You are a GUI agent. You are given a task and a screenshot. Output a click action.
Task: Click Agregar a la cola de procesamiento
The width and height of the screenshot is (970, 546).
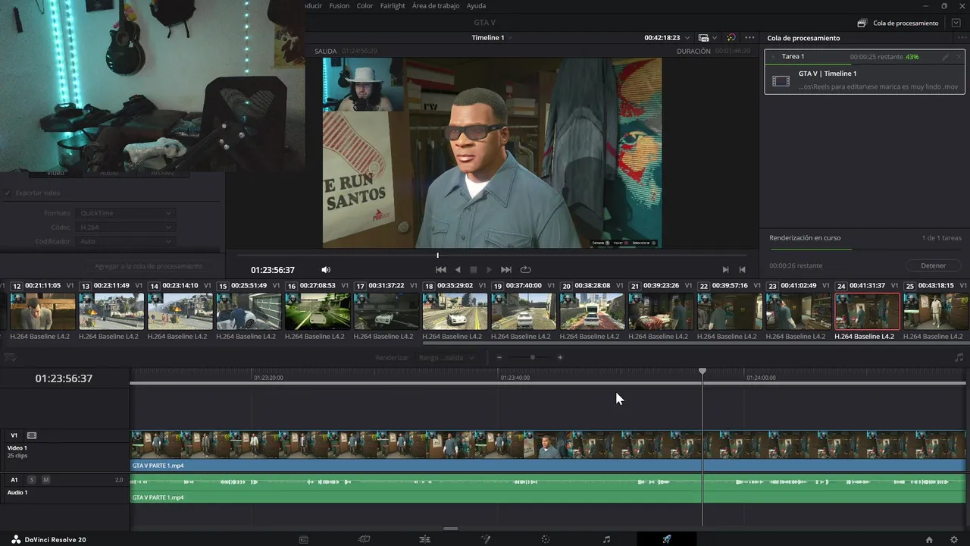point(148,266)
